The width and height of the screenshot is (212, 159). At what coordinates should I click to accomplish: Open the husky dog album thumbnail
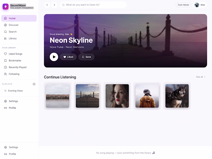click(177, 96)
